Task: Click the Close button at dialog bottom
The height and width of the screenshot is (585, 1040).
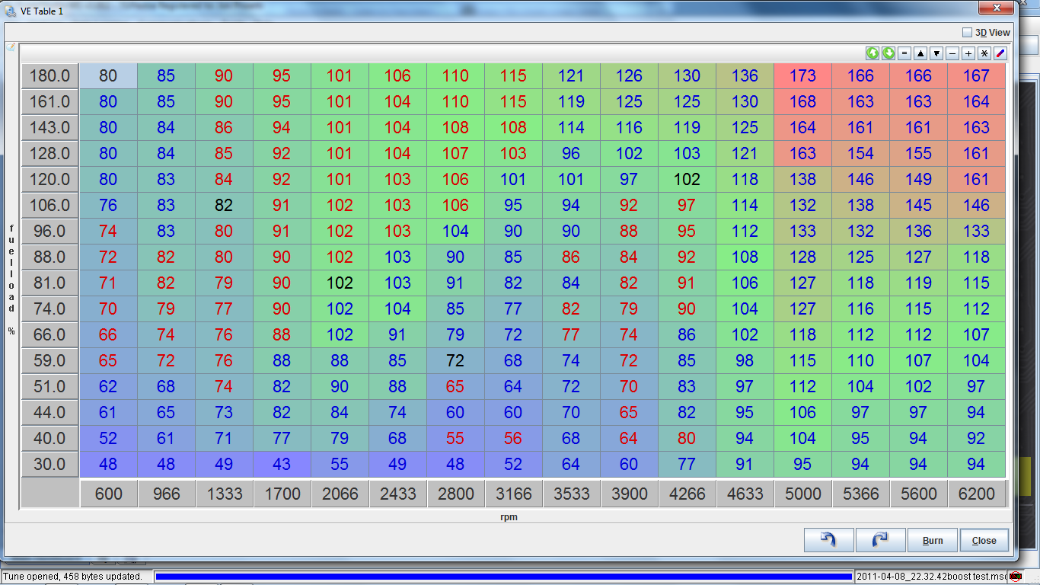Action: pyautogui.click(x=984, y=540)
